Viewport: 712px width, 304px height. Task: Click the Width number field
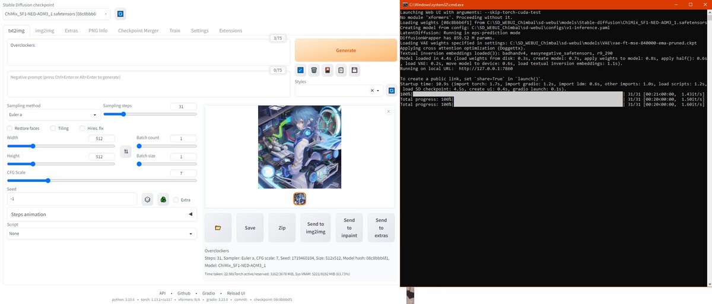(x=101, y=139)
